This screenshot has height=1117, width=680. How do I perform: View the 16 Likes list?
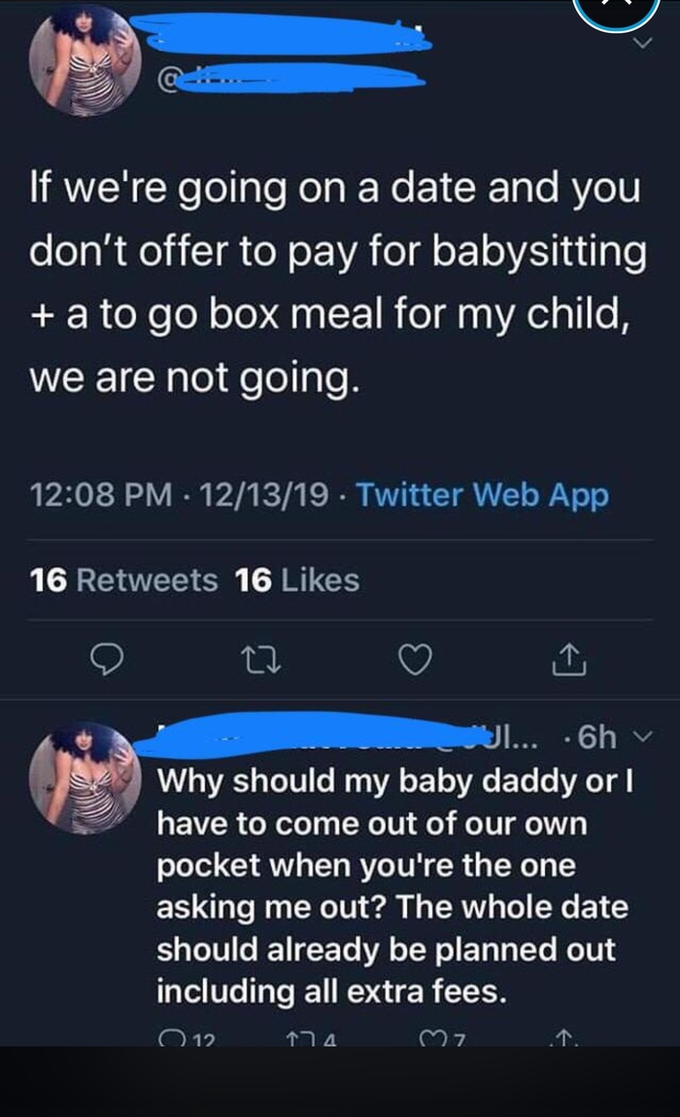(297, 580)
